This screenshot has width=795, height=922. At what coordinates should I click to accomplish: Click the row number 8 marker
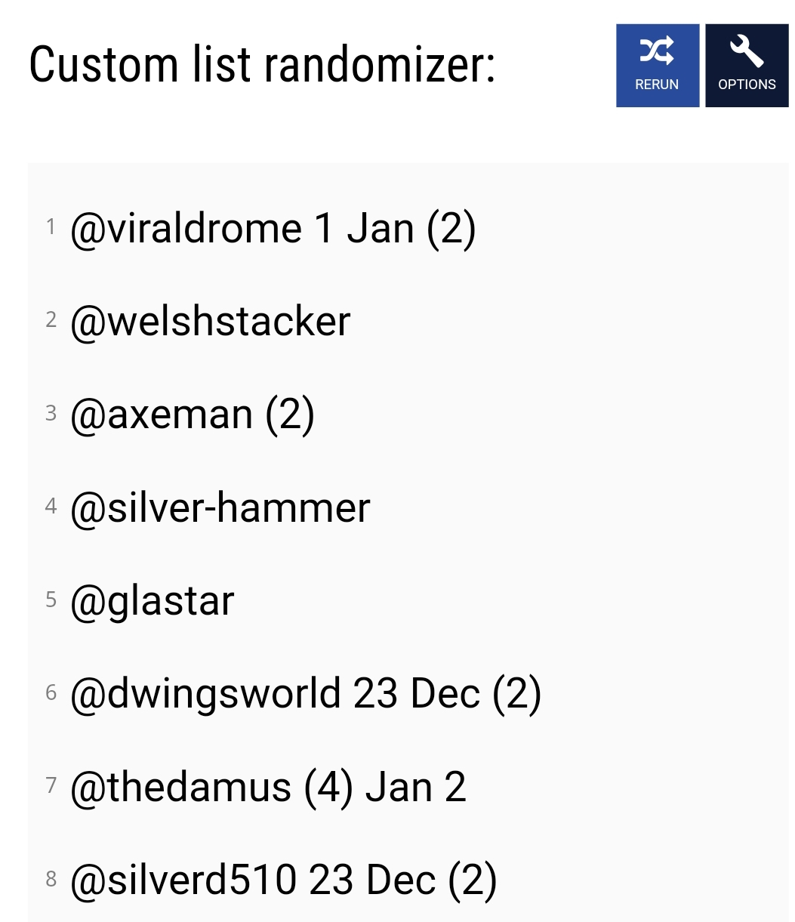pos(51,878)
